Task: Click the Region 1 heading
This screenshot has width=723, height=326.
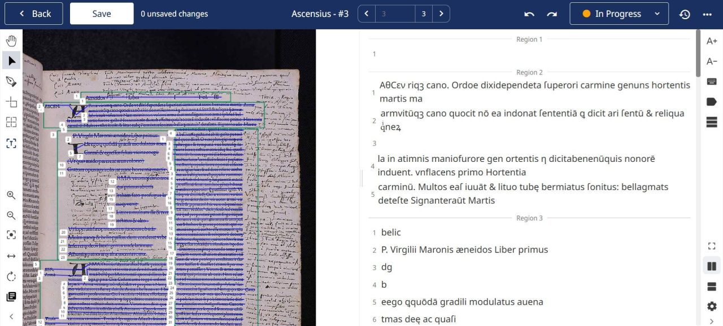Action: pyautogui.click(x=529, y=39)
